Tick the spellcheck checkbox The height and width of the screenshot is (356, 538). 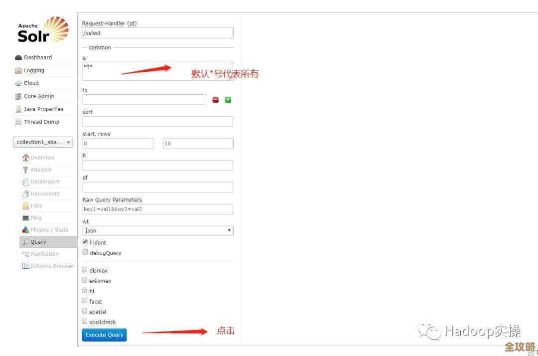coord(85,322)
